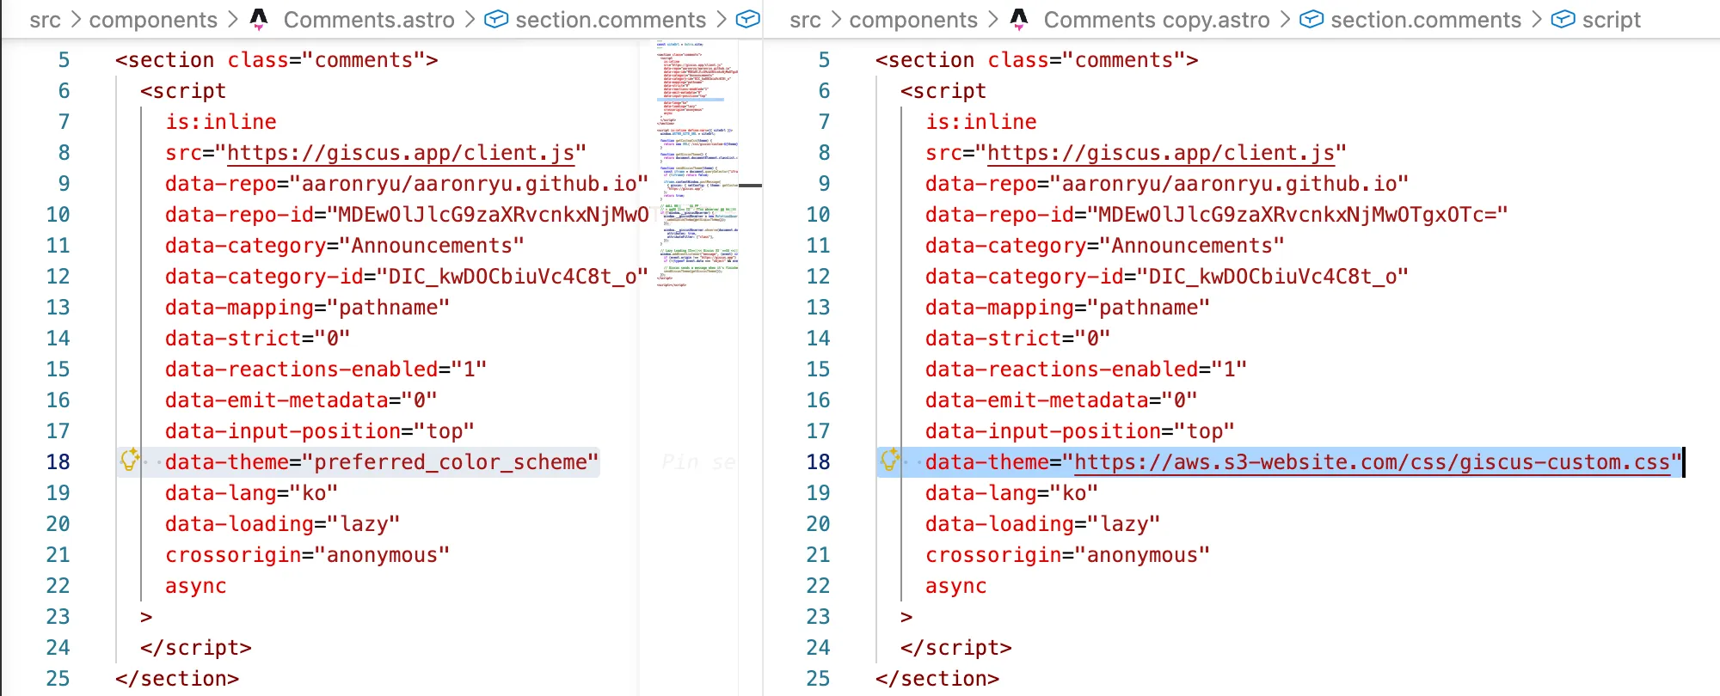Open the components breadcrumb of Comments copy.astro

(913, 20)
